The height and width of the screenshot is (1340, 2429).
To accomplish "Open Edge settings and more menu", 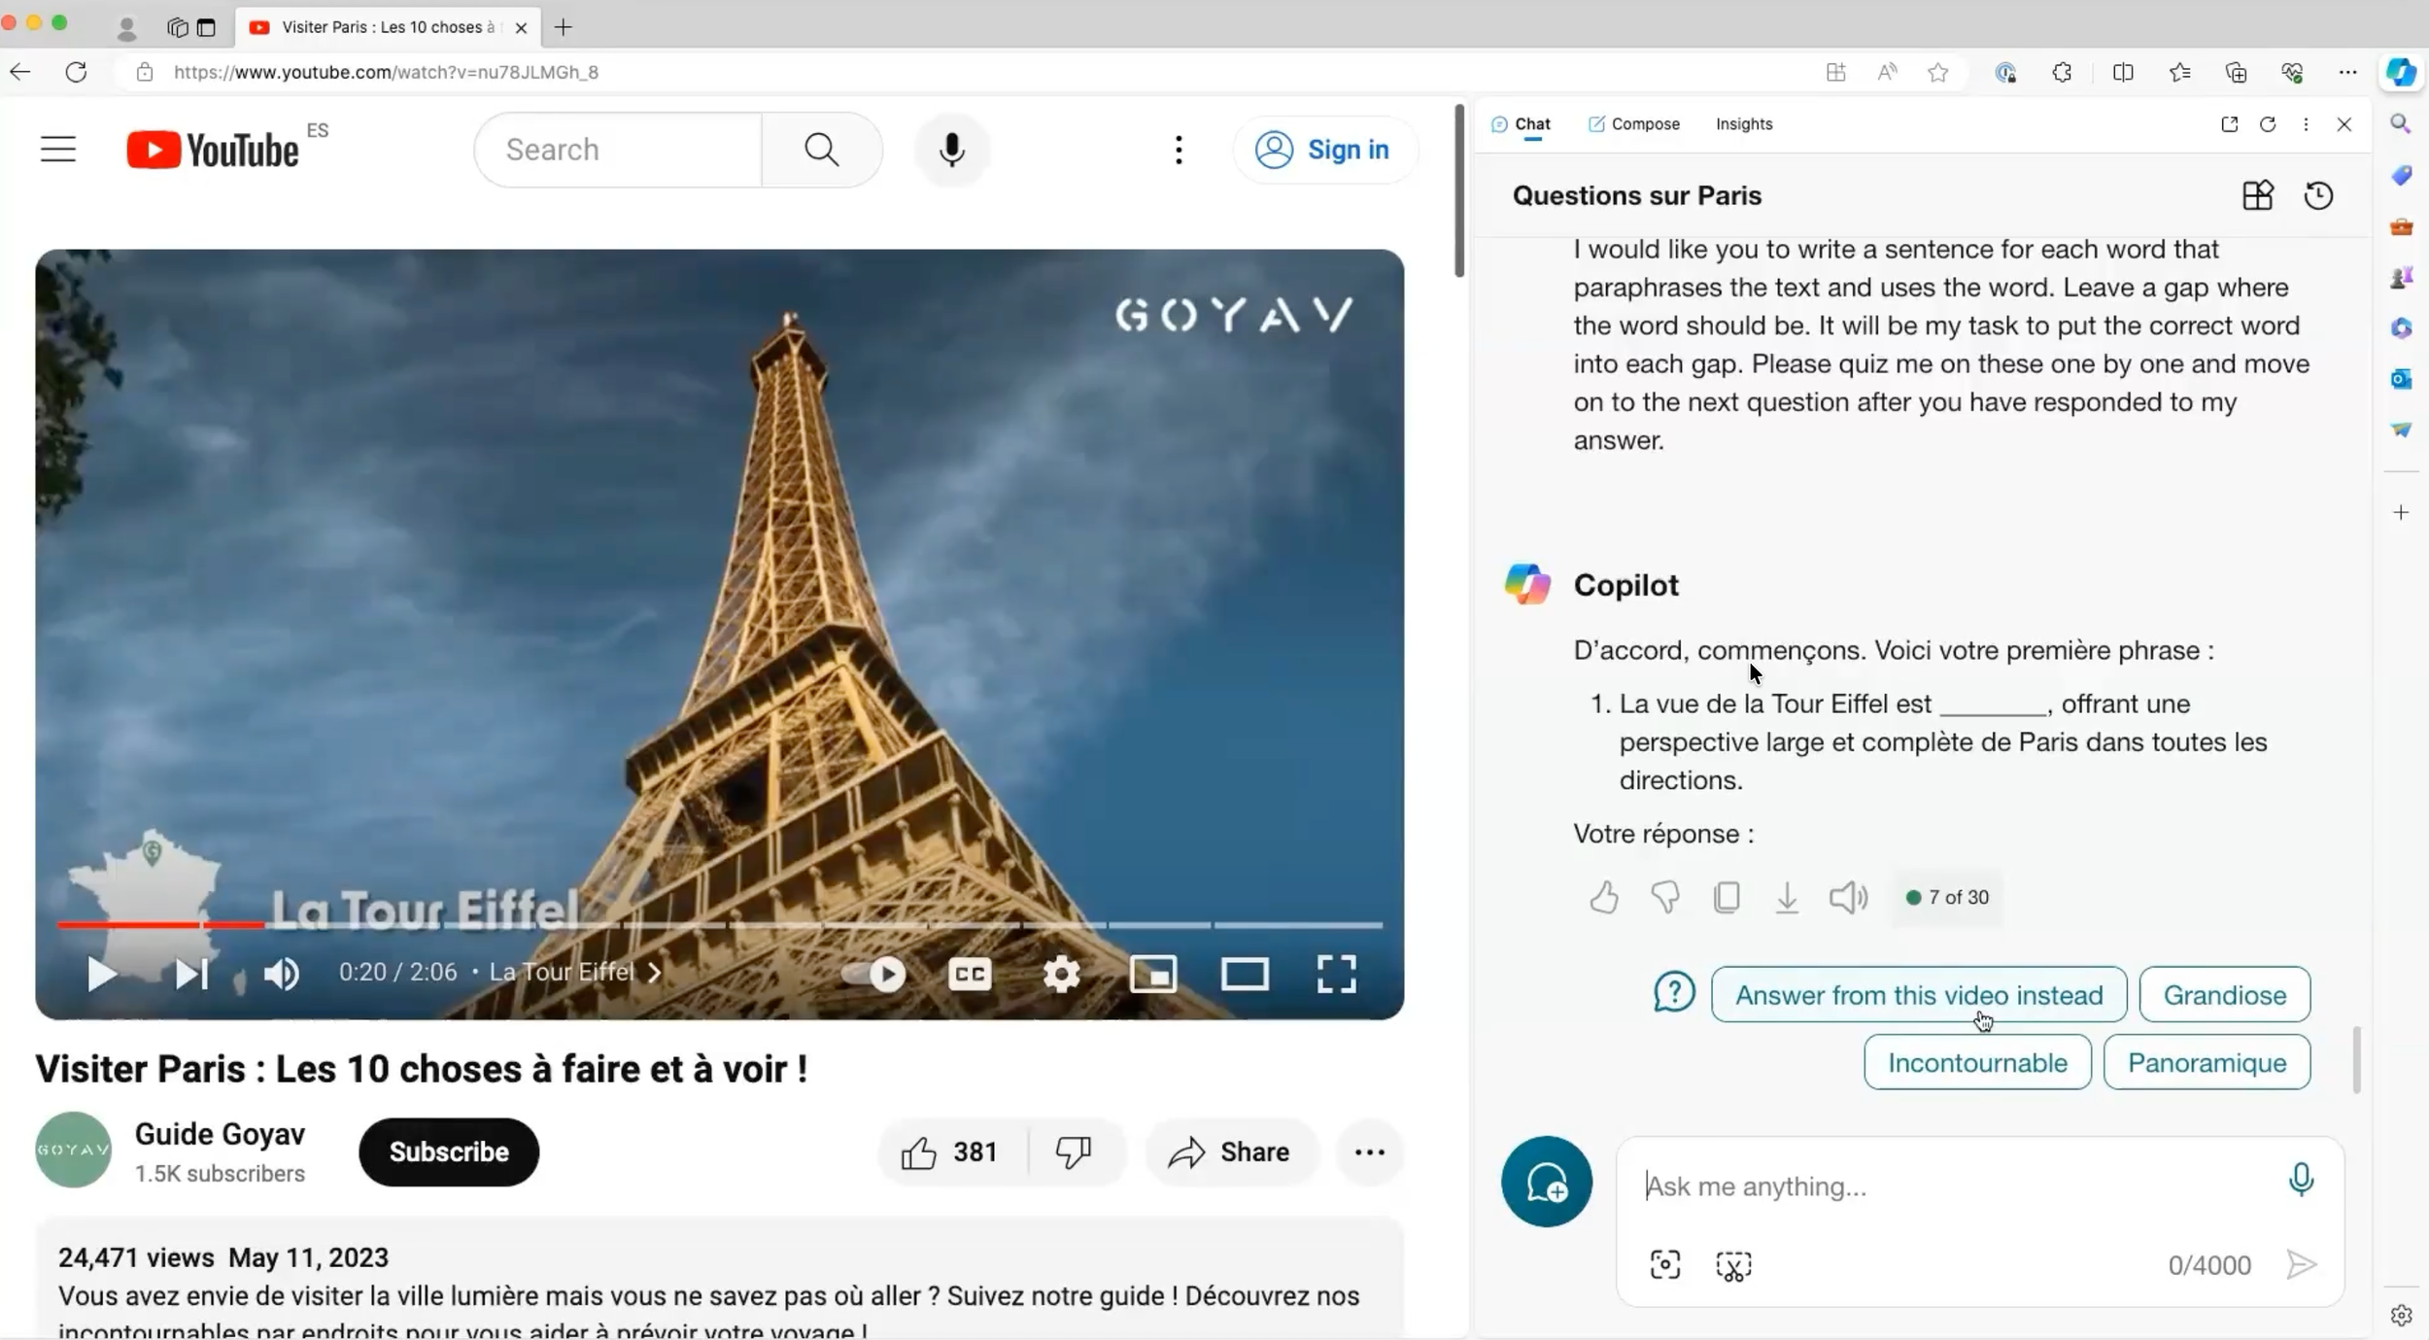I will (2347, 72).
